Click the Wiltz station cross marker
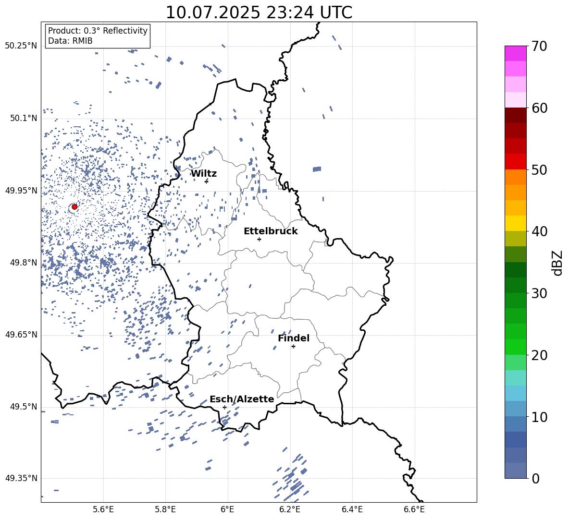The image size is (569, 519). 207,181
